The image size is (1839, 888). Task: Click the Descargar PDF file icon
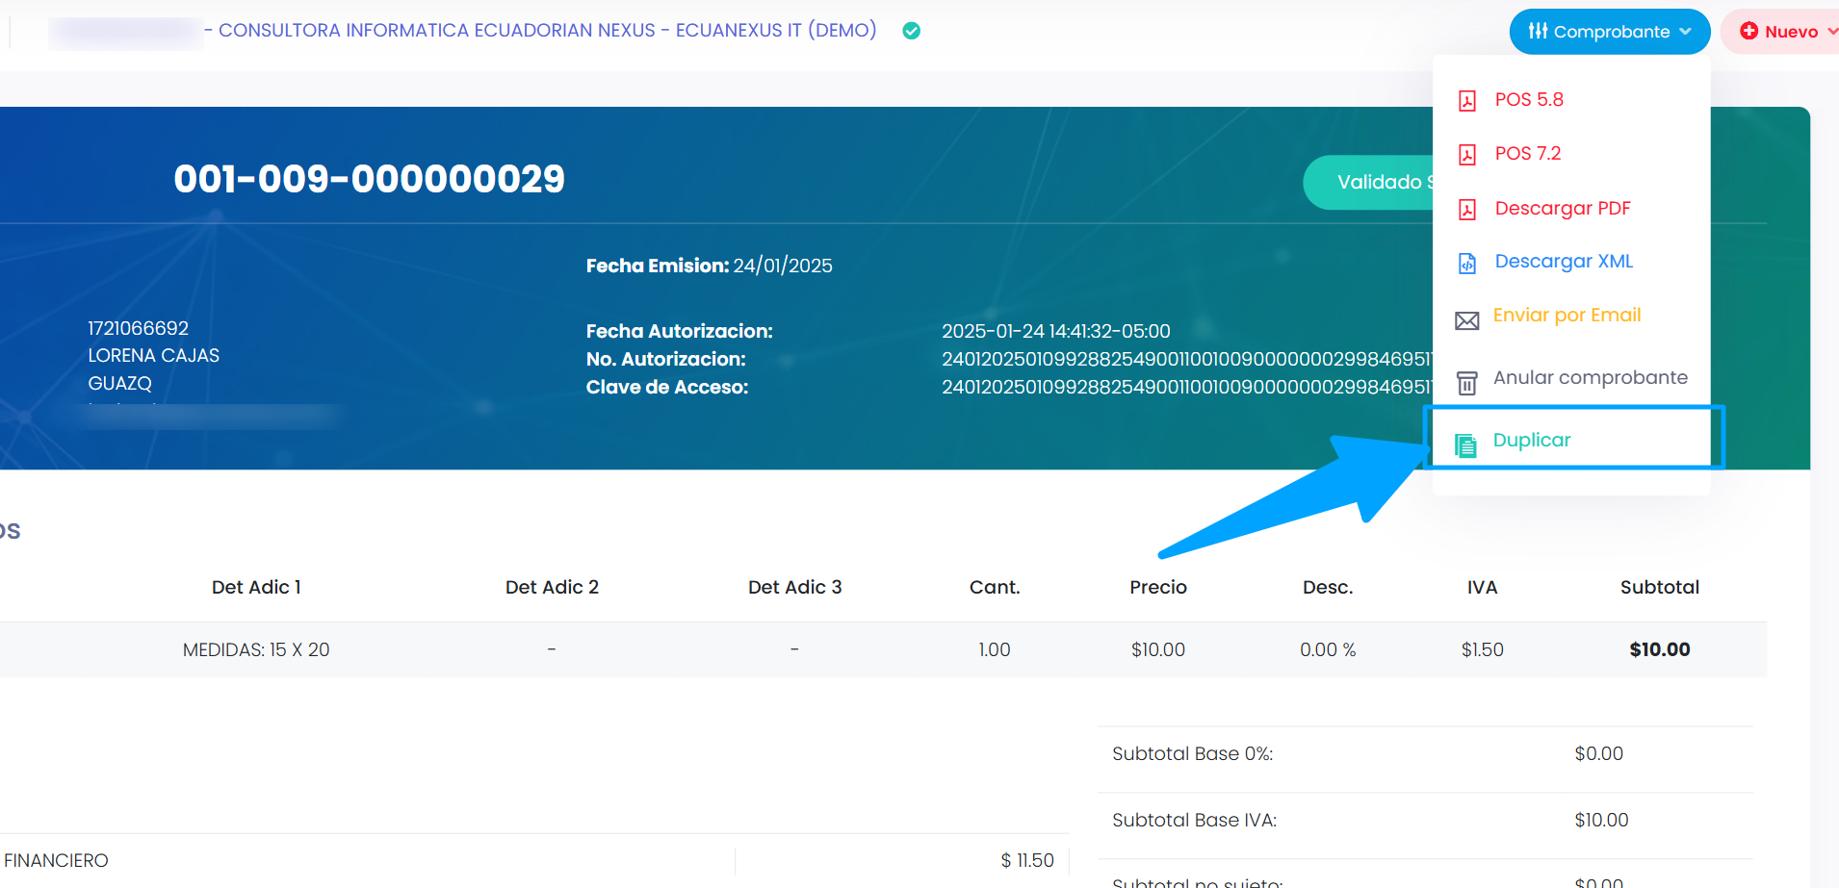[x=1466, y=210]
